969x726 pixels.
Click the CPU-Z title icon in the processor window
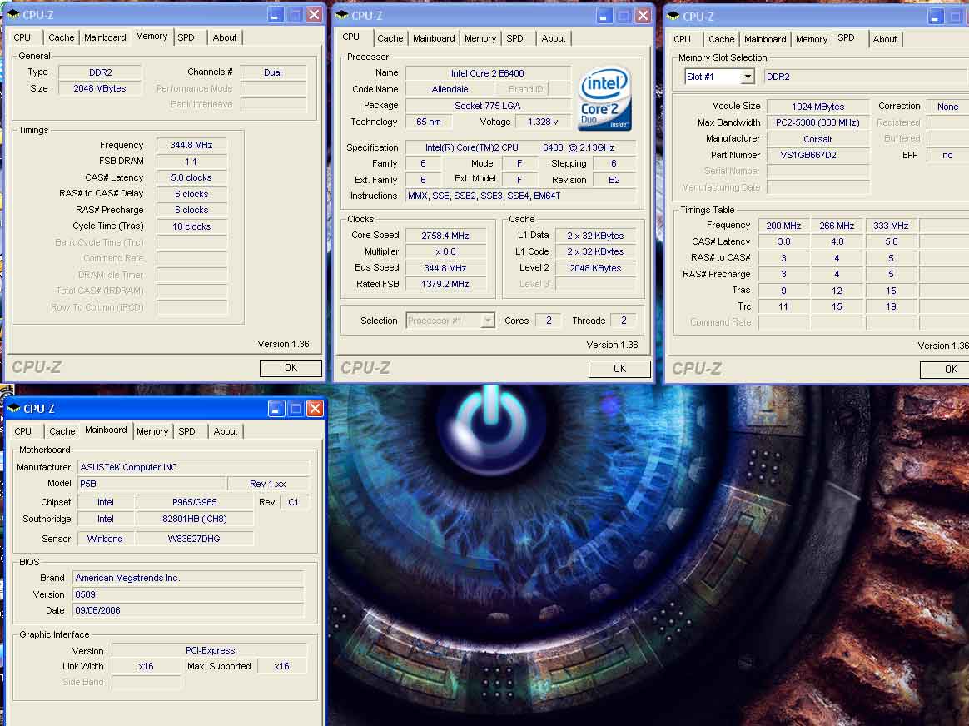click(342, 16)
